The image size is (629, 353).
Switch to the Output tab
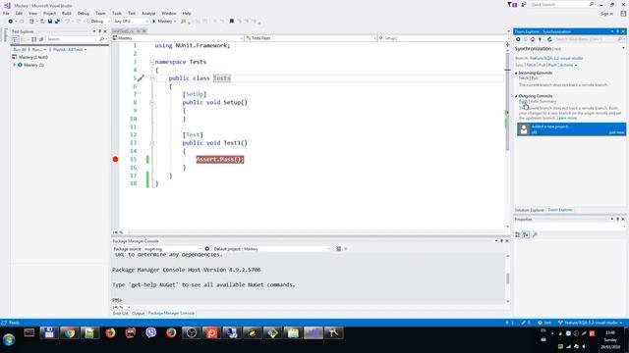pos(138,314)
